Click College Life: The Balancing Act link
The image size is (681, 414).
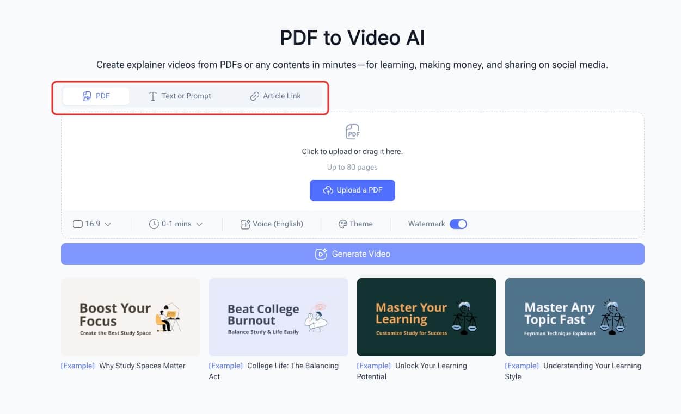tap(274, 372)
